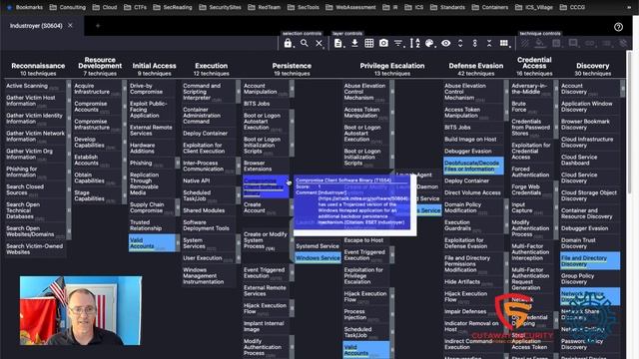This screenshot has width=639, height=359.
Task: Open the SecTools bookmarks folder
Action: pos(304,7)
